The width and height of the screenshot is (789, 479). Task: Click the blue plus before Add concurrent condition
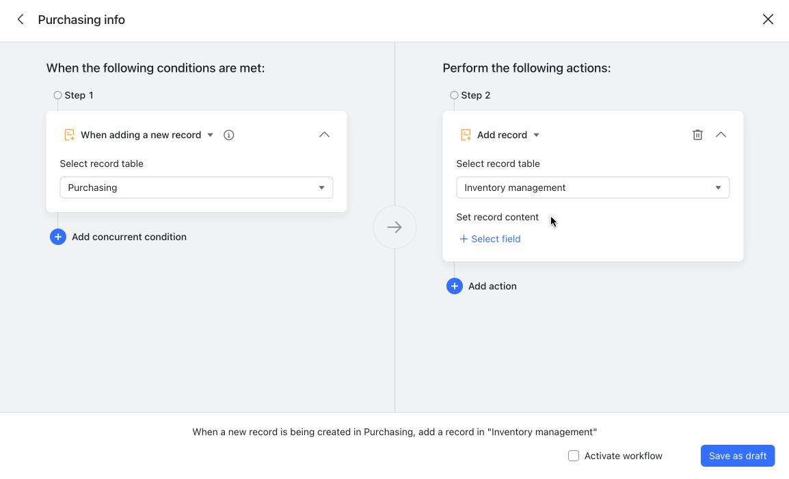click(58, 237)
